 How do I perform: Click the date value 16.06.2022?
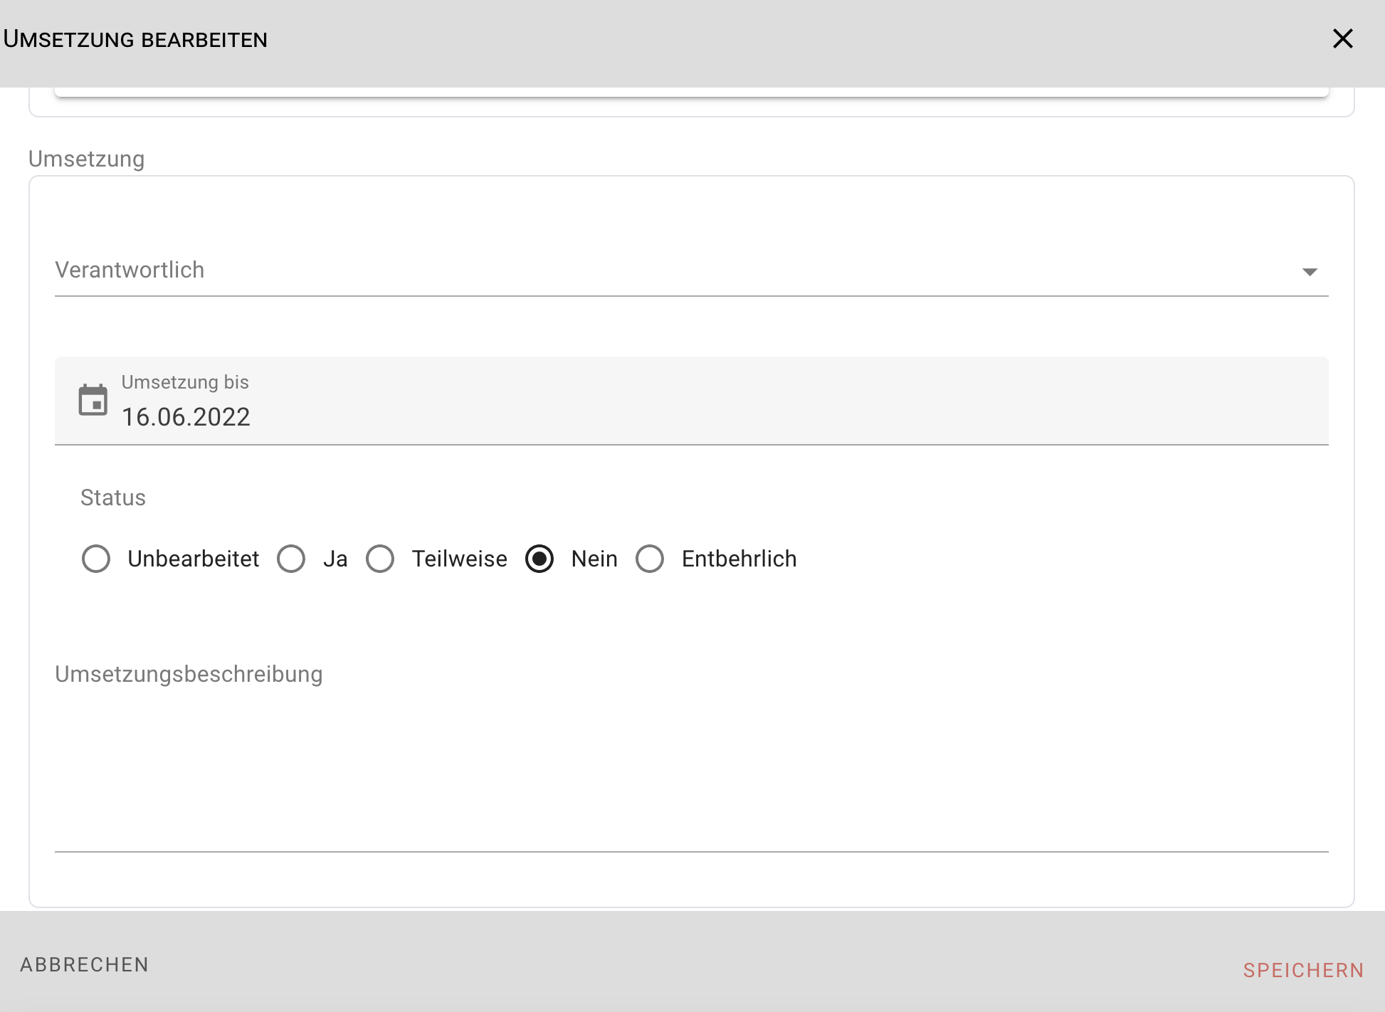186,417
